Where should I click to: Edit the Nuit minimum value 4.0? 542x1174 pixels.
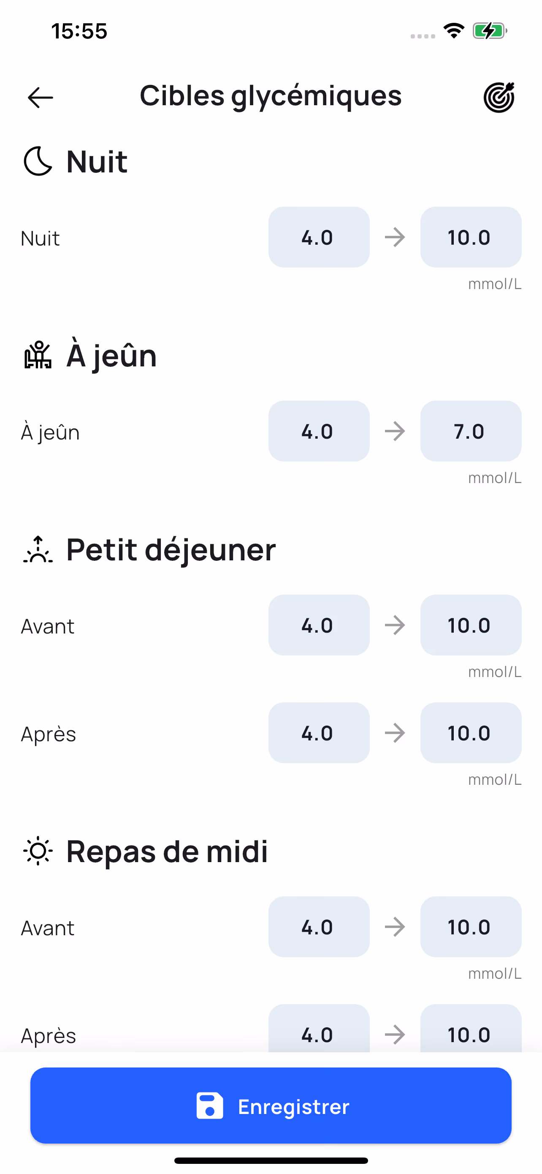tap(319, 237)
